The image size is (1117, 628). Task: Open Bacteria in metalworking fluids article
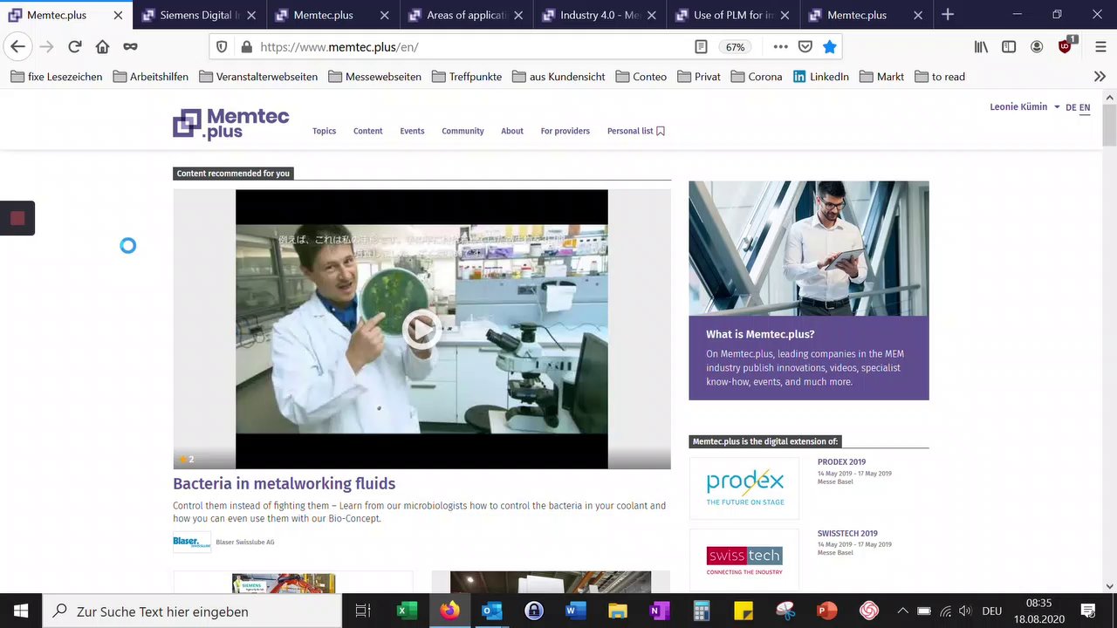pyautogui.click(x=284, y=484)
